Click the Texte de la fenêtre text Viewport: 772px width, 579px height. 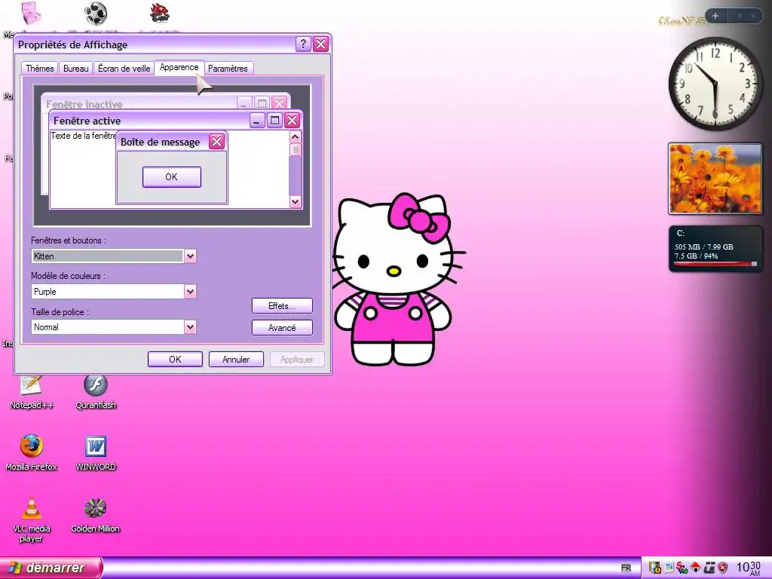[83, 136]
